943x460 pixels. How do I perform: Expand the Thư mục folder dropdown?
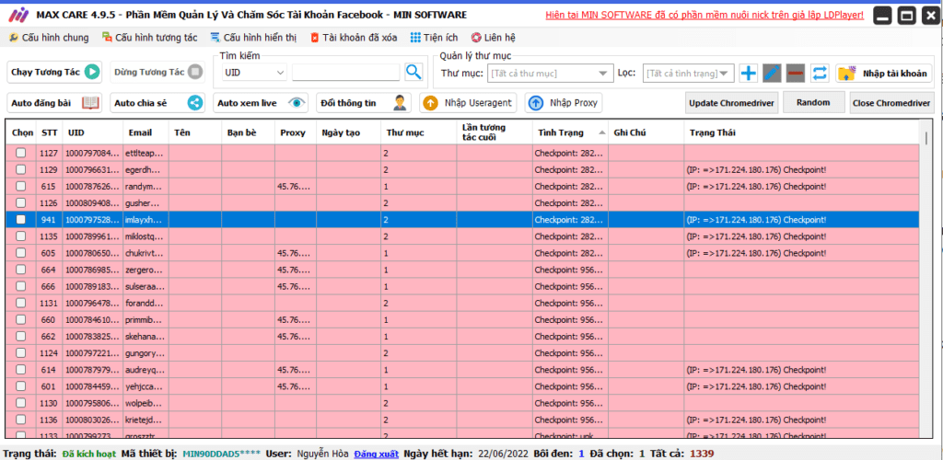[549, 74]
